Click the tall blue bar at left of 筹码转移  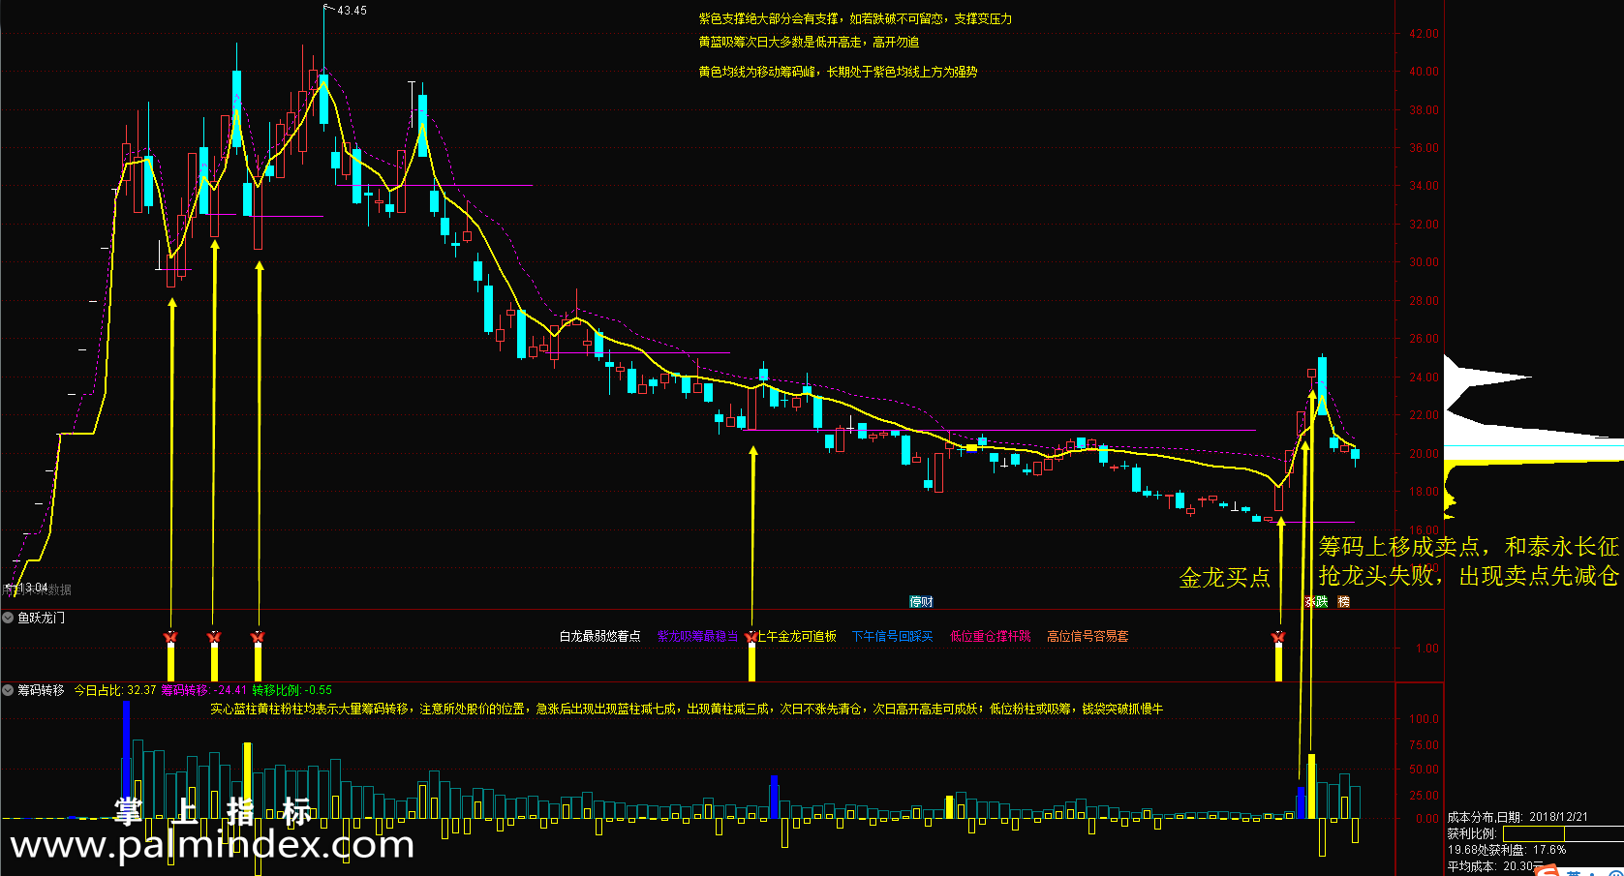[x=126, y=760]
